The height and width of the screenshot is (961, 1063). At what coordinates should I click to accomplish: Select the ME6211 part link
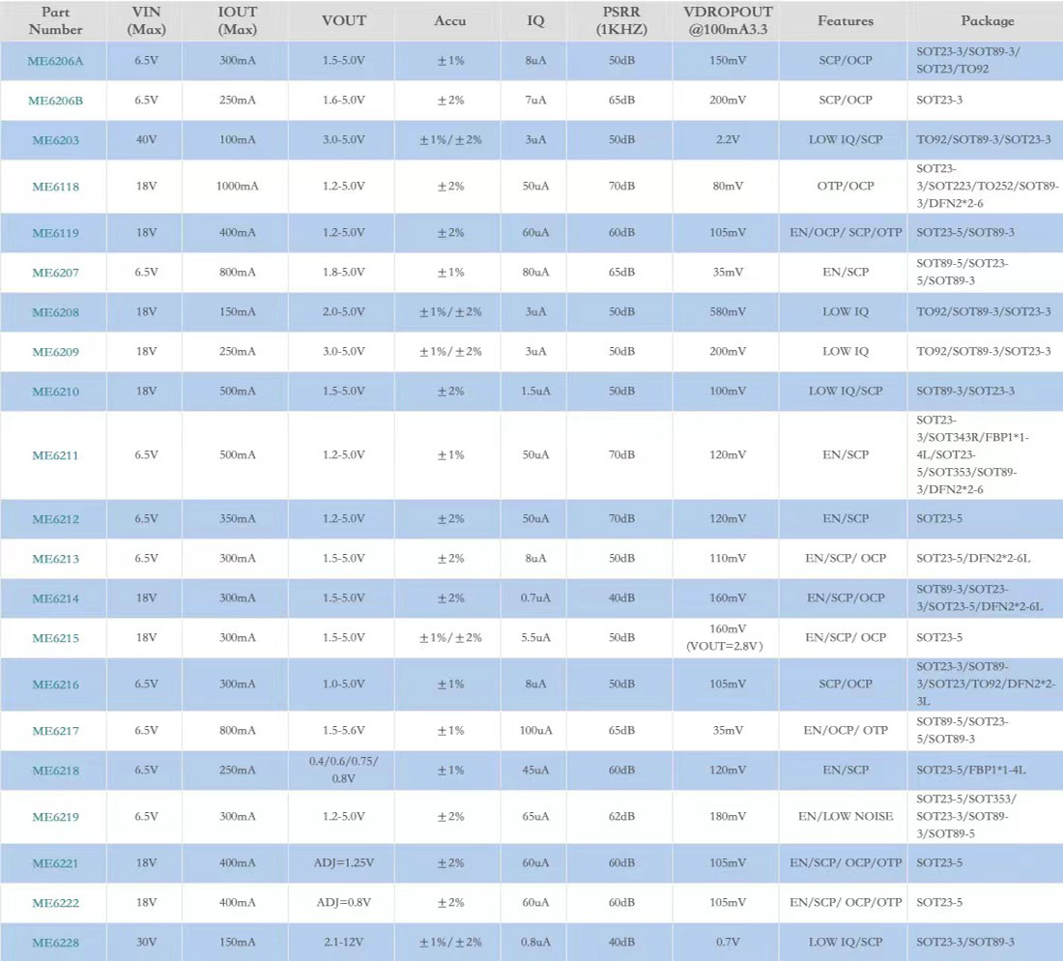click(x=55, y=455)
